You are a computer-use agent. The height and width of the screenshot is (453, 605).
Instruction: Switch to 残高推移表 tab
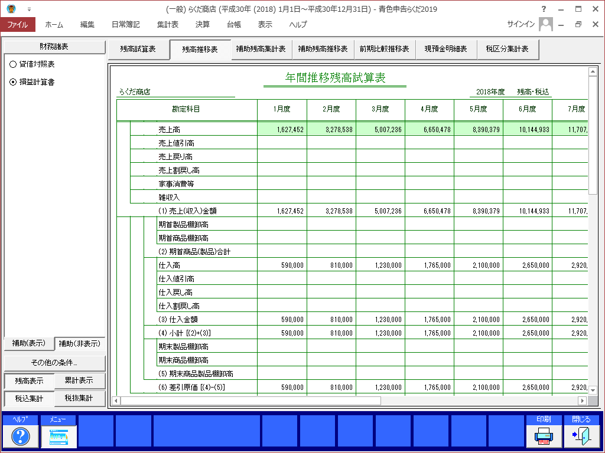tap(200, 50)
